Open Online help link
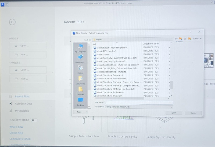Image resolution: width=215 pixels, height=147 pixels. pyautogui.click(x=16, y=133)
